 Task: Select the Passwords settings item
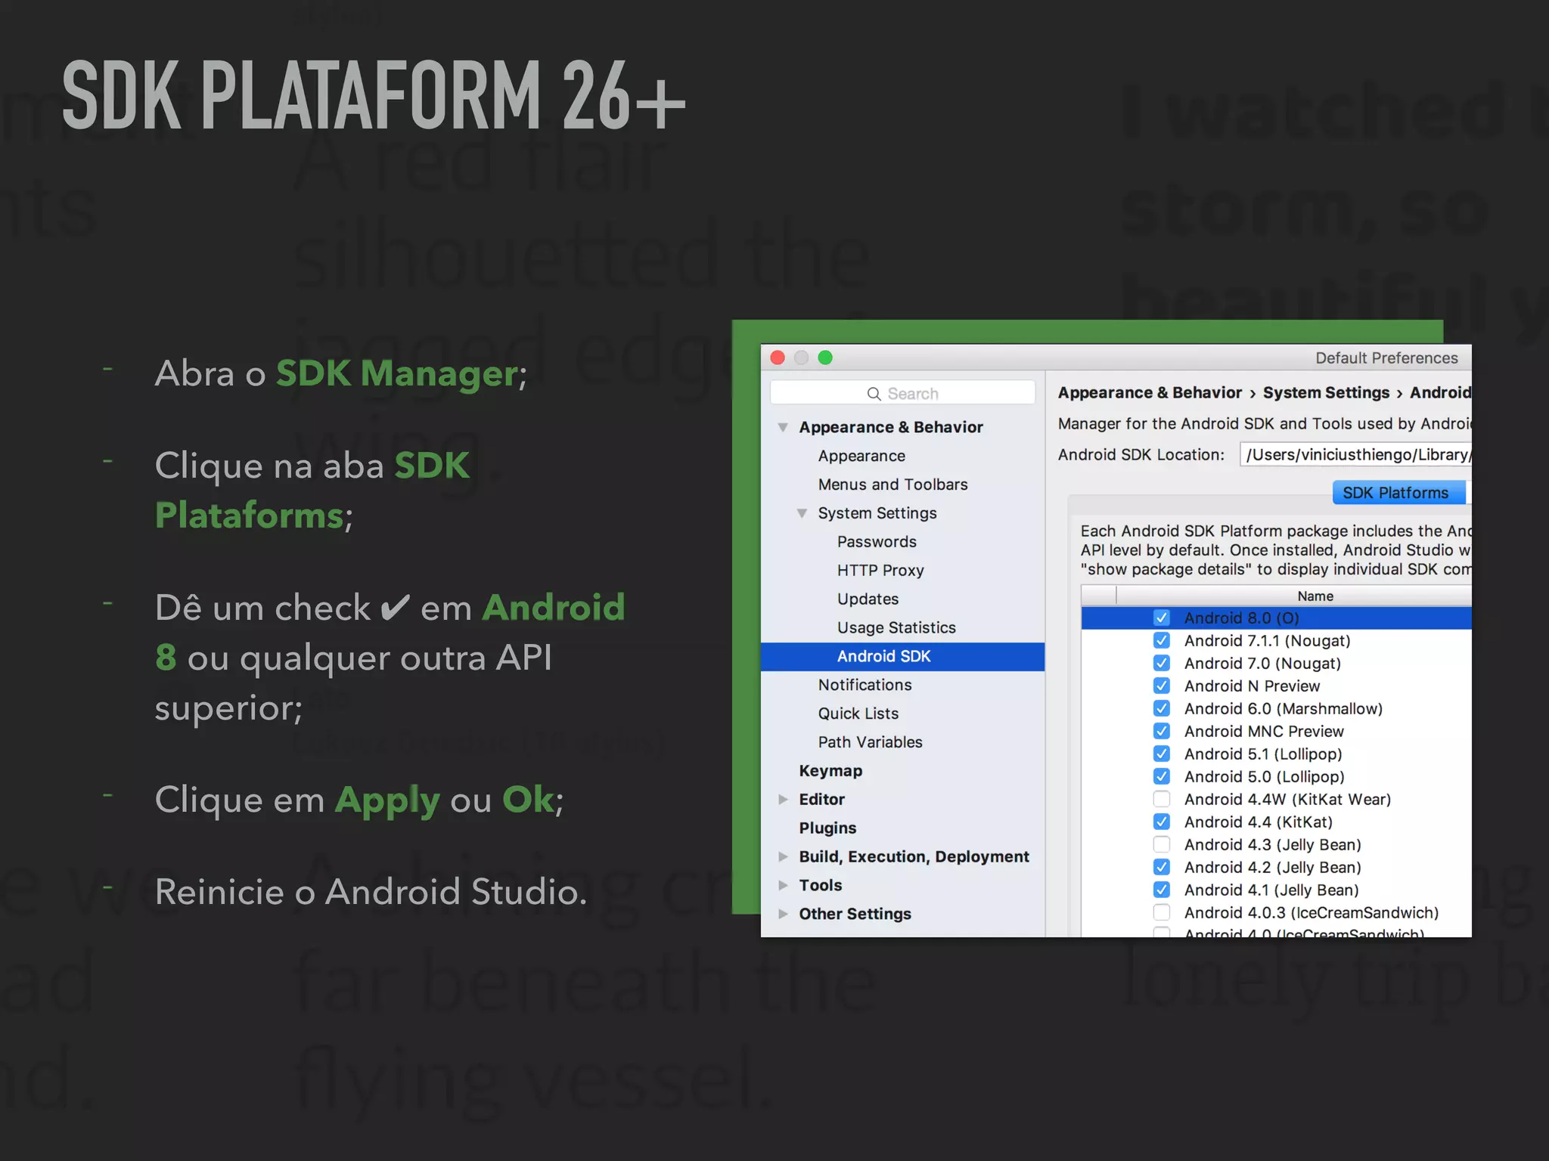[x=877, y=542]
